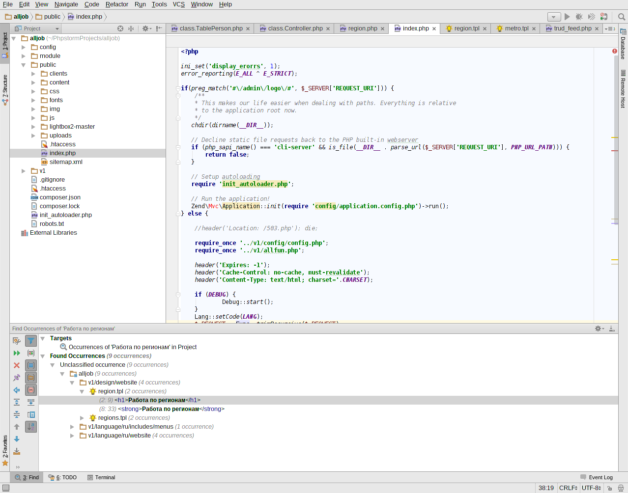Open the Navigate menu
Screen dimensions: 628x493
pyautogui.click(x=66, y=4)
